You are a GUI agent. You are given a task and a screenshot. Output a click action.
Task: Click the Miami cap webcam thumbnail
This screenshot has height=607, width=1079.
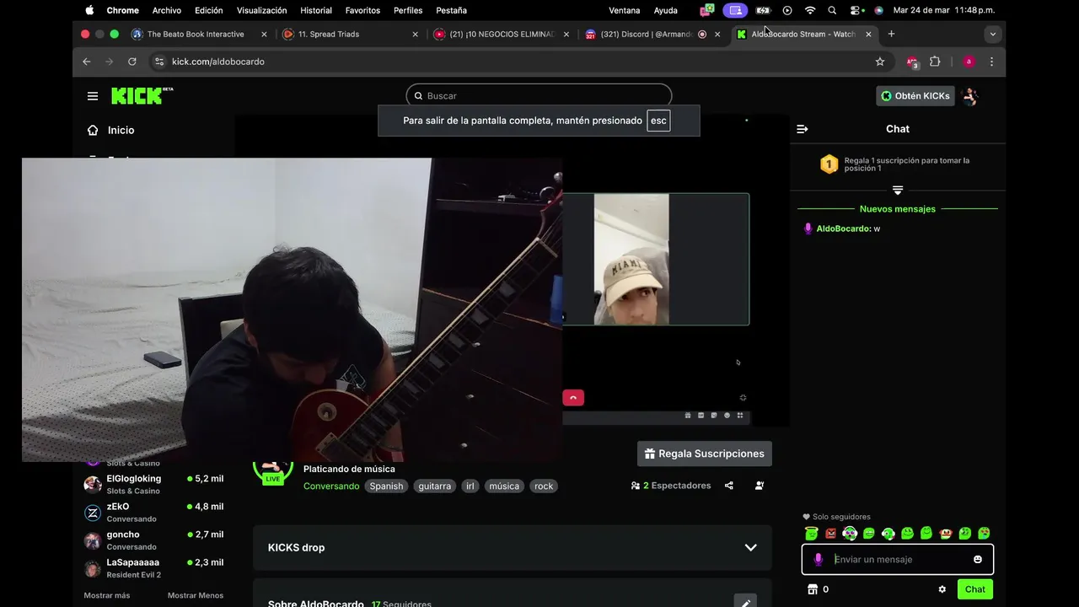click(631, 259)
